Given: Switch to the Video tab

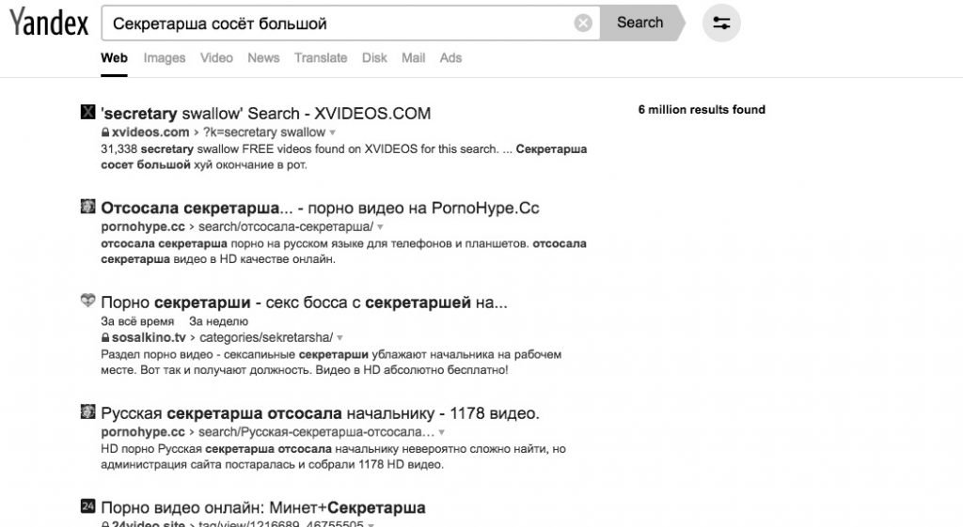Looking at the screenshot, I should pyautogui.click(x=216, y=57).
